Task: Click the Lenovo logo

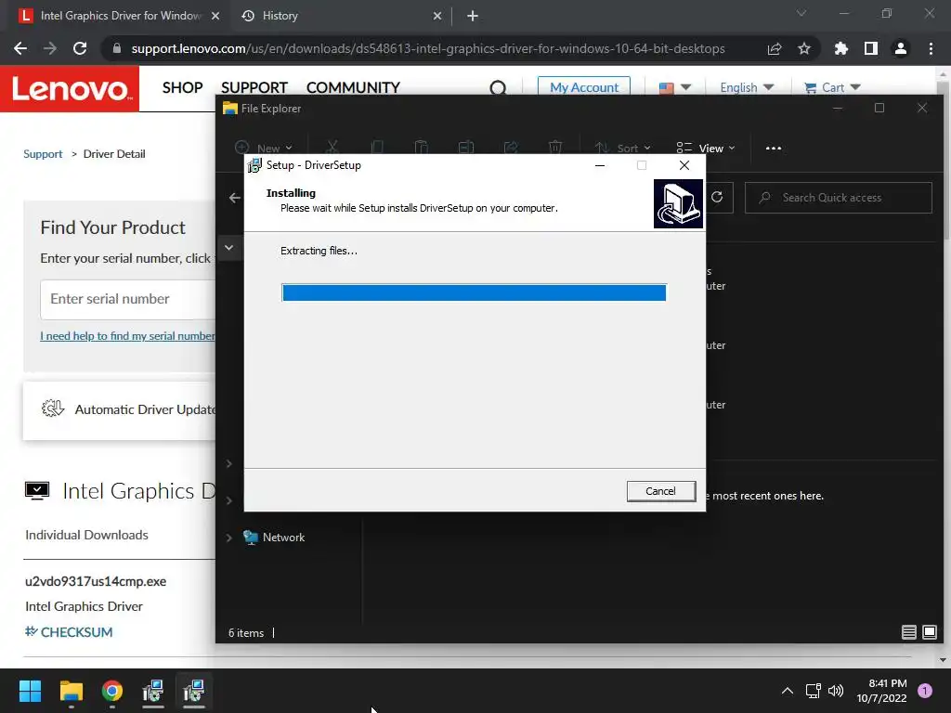Action: (70, 88)
